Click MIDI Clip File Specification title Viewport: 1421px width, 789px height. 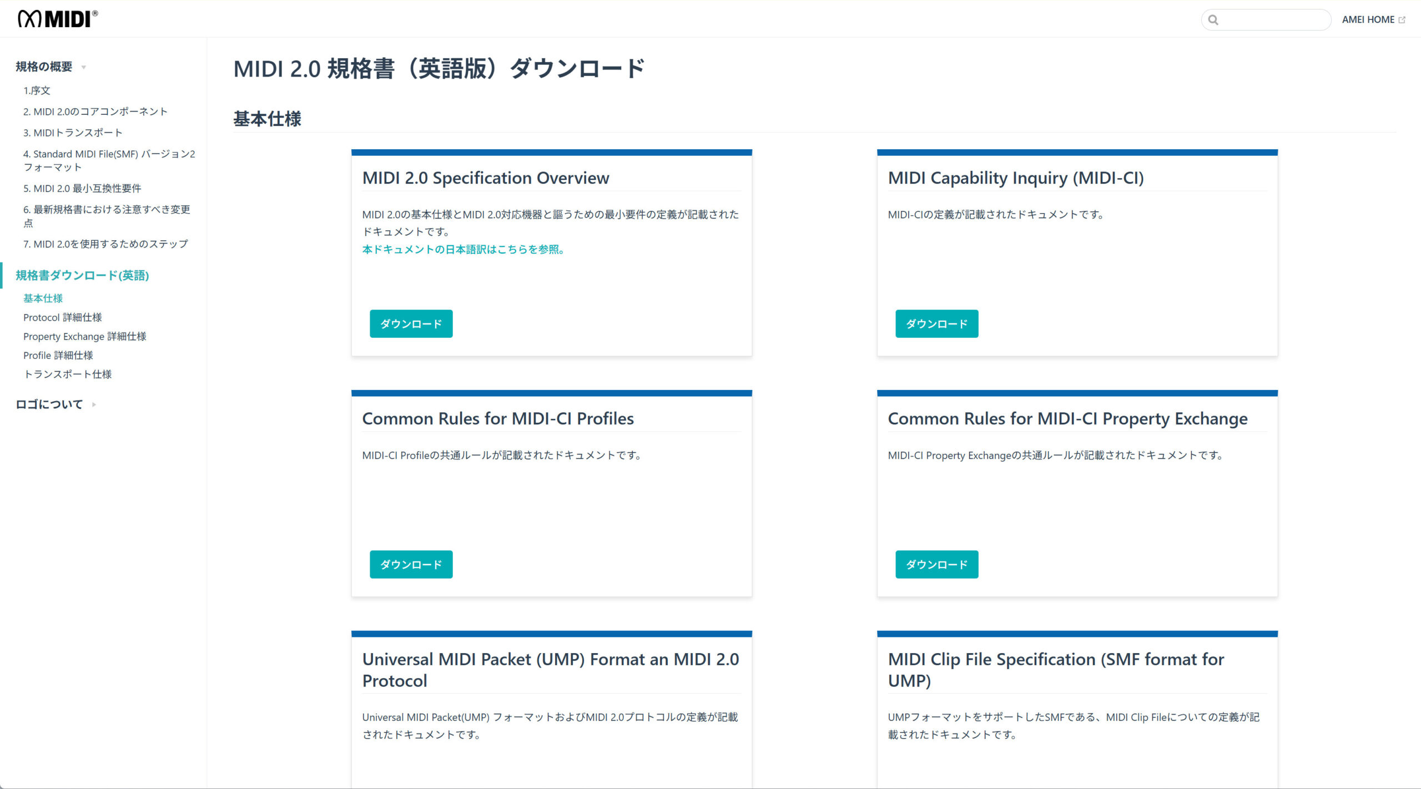(x=1056, y=670)
